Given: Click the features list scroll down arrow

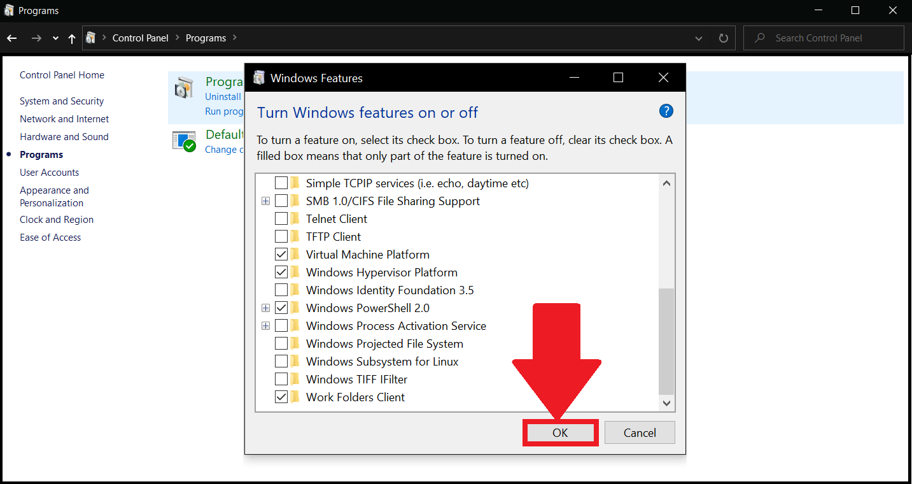Looking at the screenshot, I should [666, 403].
